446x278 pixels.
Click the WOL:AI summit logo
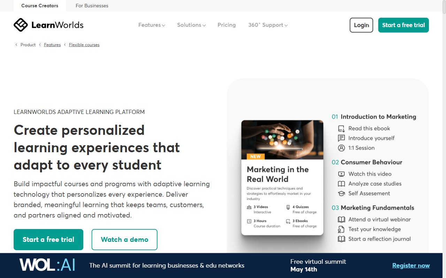[47, 265]
